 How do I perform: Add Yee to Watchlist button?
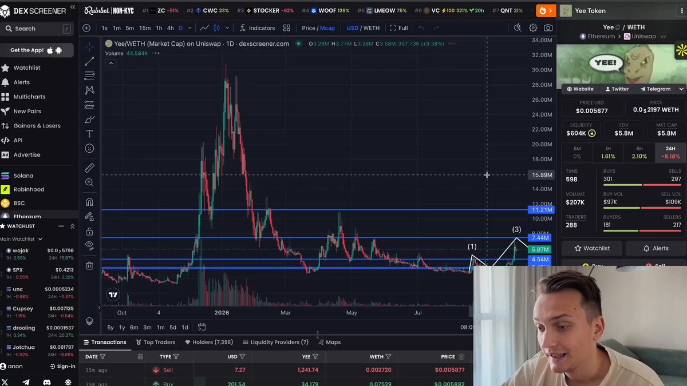pyautogui.click(x=591, y=248)
